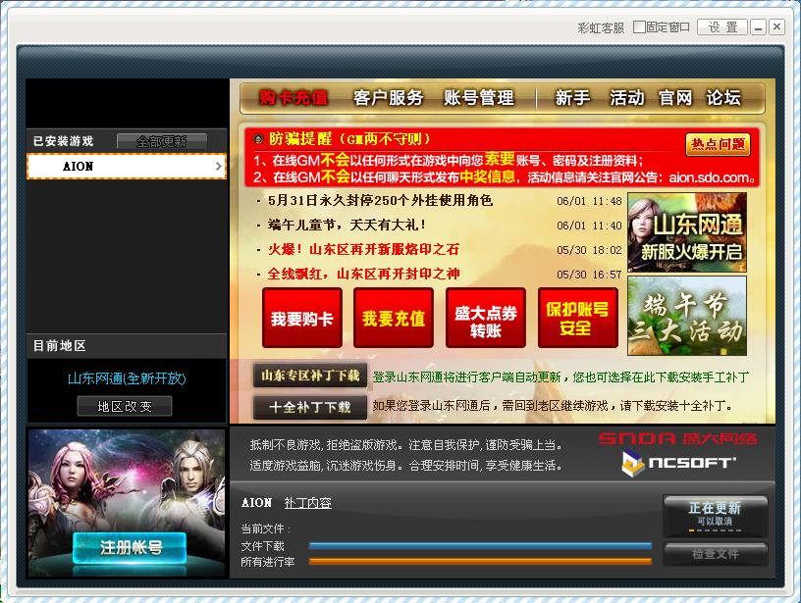Open the 端午节三大活动 banner
The width and height of the screenshot is (801, 603).
(687, 317)
